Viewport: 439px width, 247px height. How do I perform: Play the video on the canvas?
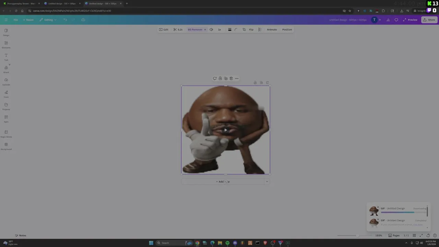pos(225,130)
